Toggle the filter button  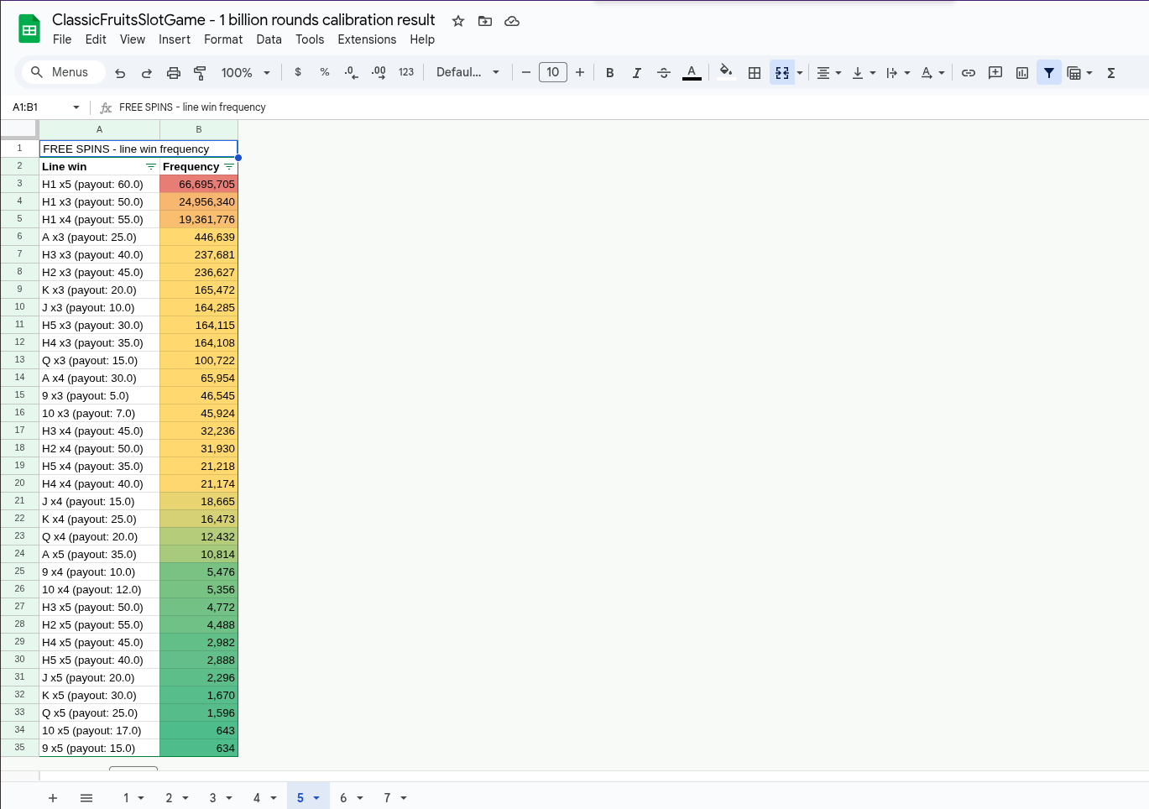[1049, 73]
